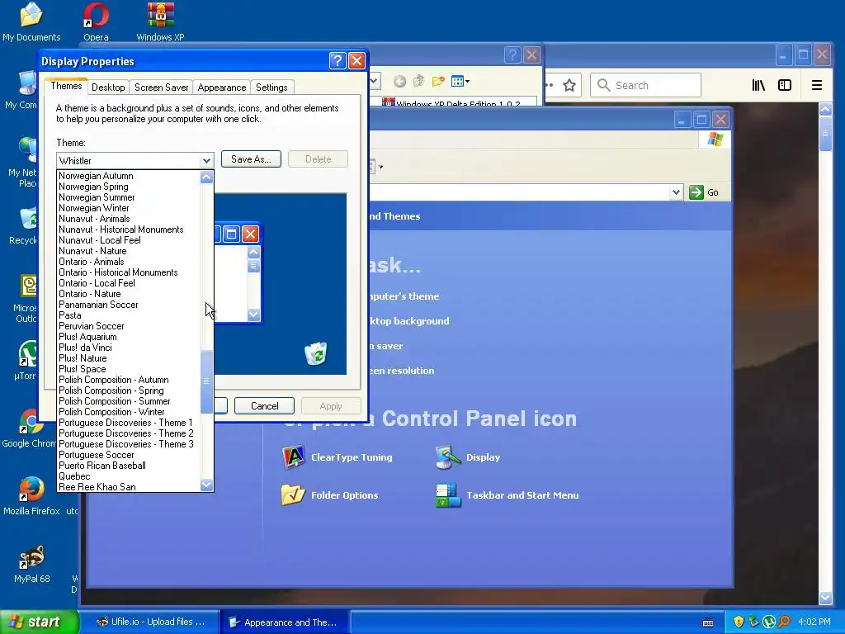Click the Views toolbar icon in Explorer
845x634 pixels.
pyautogui.click(x=457, y=82)
